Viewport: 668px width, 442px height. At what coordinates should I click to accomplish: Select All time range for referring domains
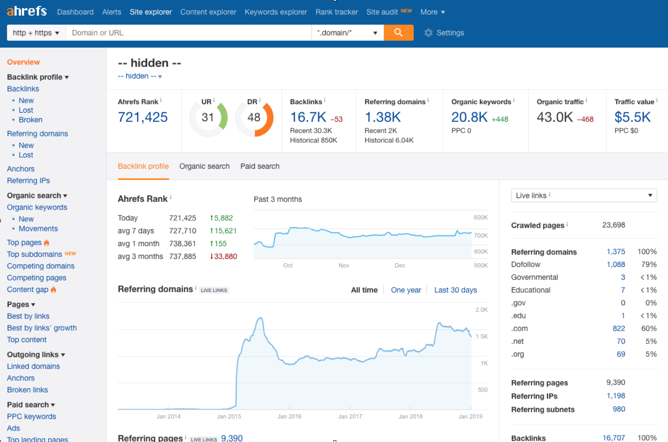tap(364, 290)
